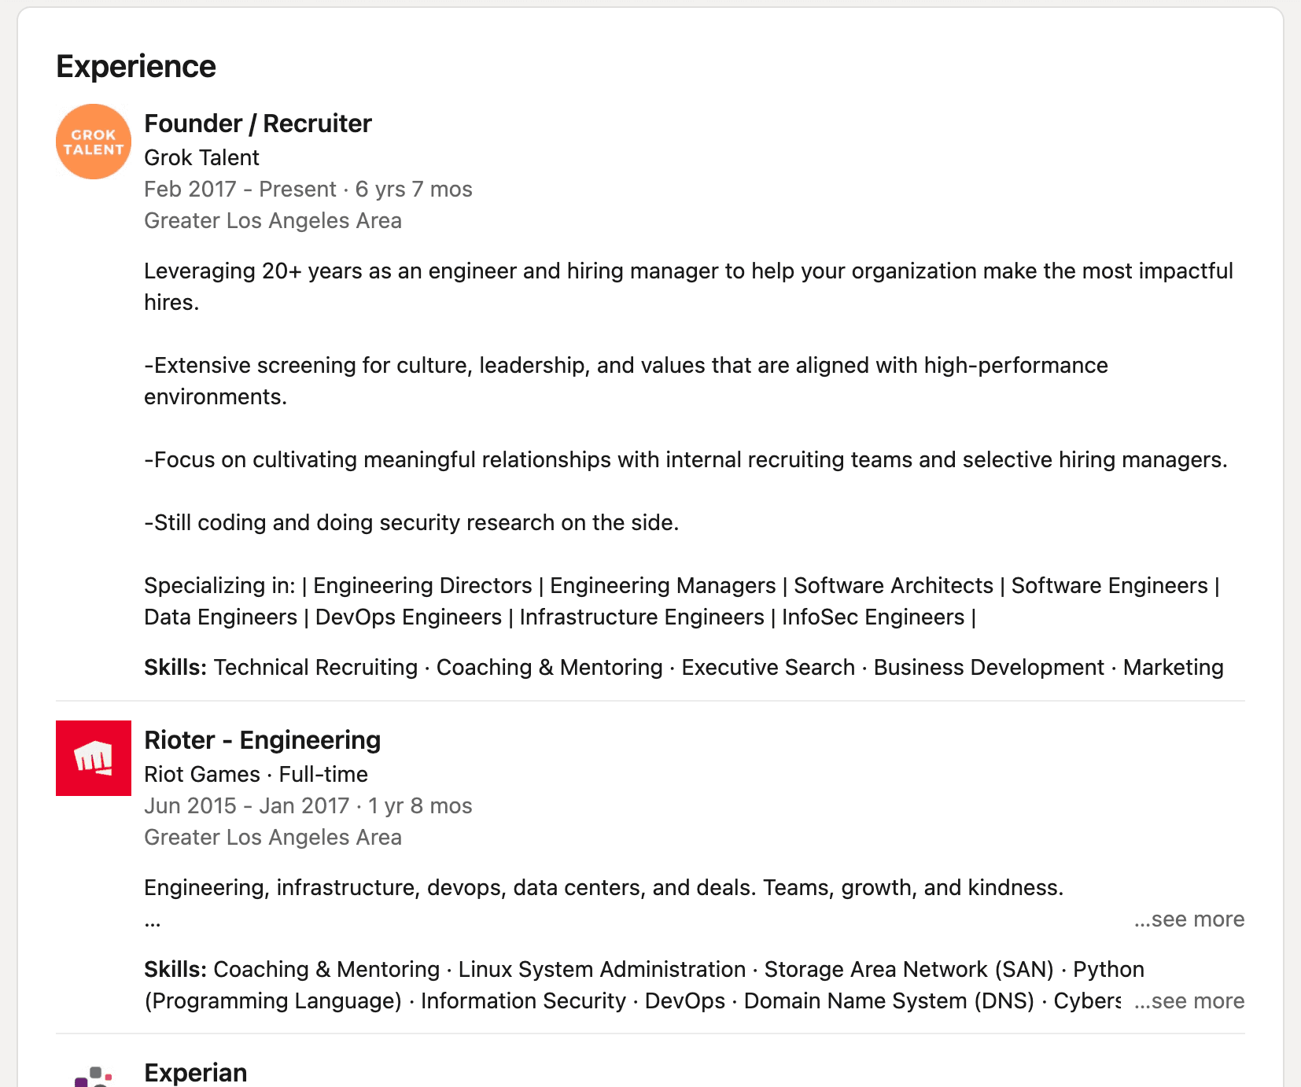
Task: Click the Grok Talent company name
Action: pos(201,158)
